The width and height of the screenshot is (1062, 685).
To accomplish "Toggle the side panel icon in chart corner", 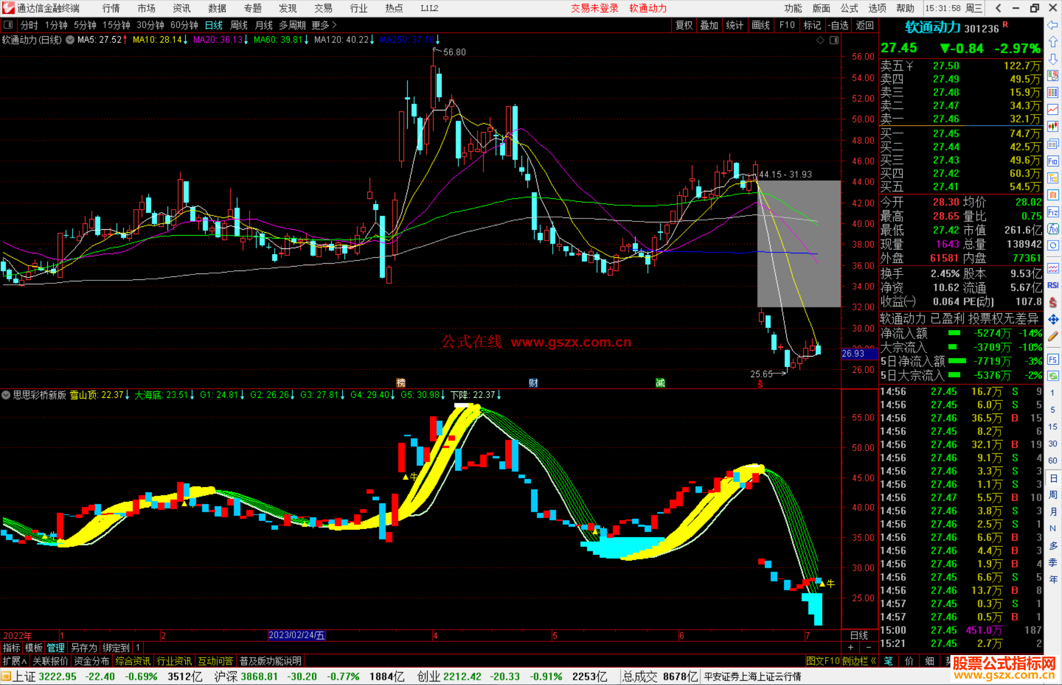I will (x=834, y=40).
